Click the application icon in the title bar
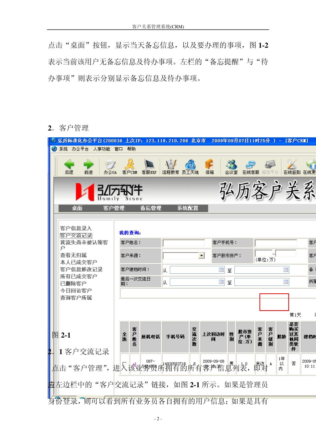 54,141
